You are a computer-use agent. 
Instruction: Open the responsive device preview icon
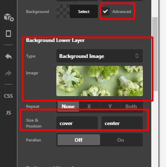coord(8,34)
